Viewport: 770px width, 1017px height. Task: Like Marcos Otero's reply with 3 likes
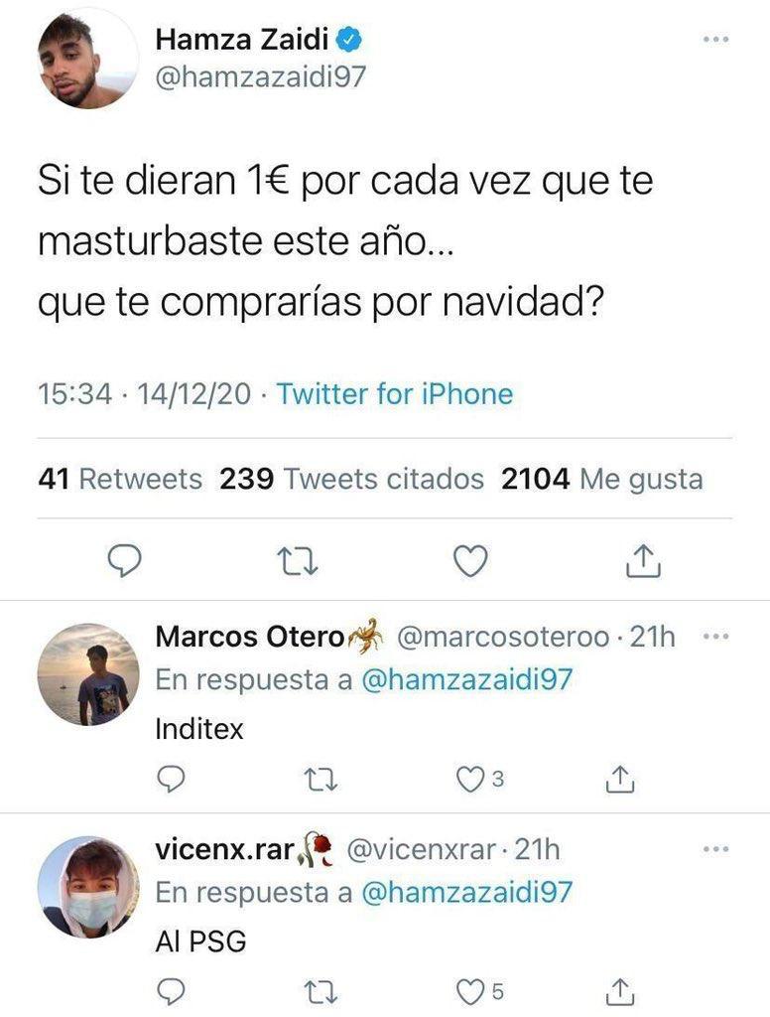[479, 779]
